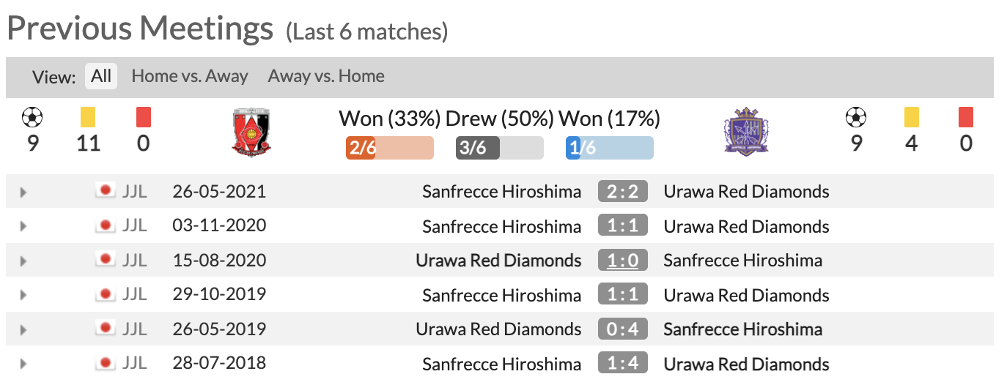Click the left soccer ball goals icon
Viewport: 1007px width, 385px height.
pos(32,117)
